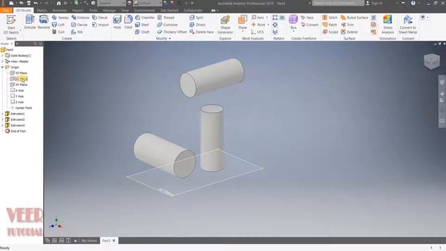The width and height of the screenshot is (446, 251).
Task: Switch to the My Home document tab
Action: pos(89,241)
